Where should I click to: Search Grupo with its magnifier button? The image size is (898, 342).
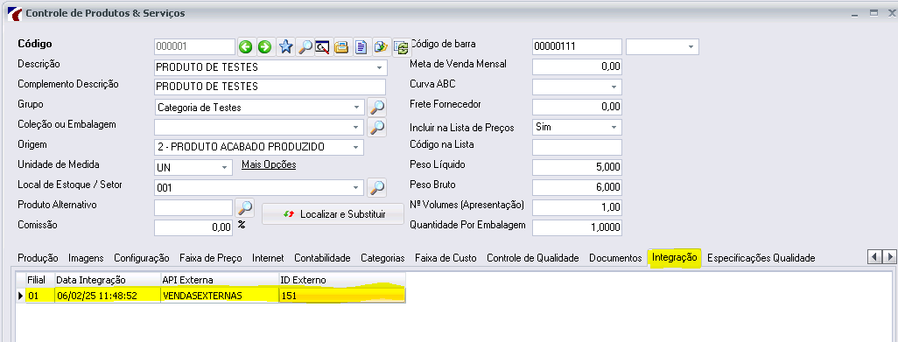point(376,107)
